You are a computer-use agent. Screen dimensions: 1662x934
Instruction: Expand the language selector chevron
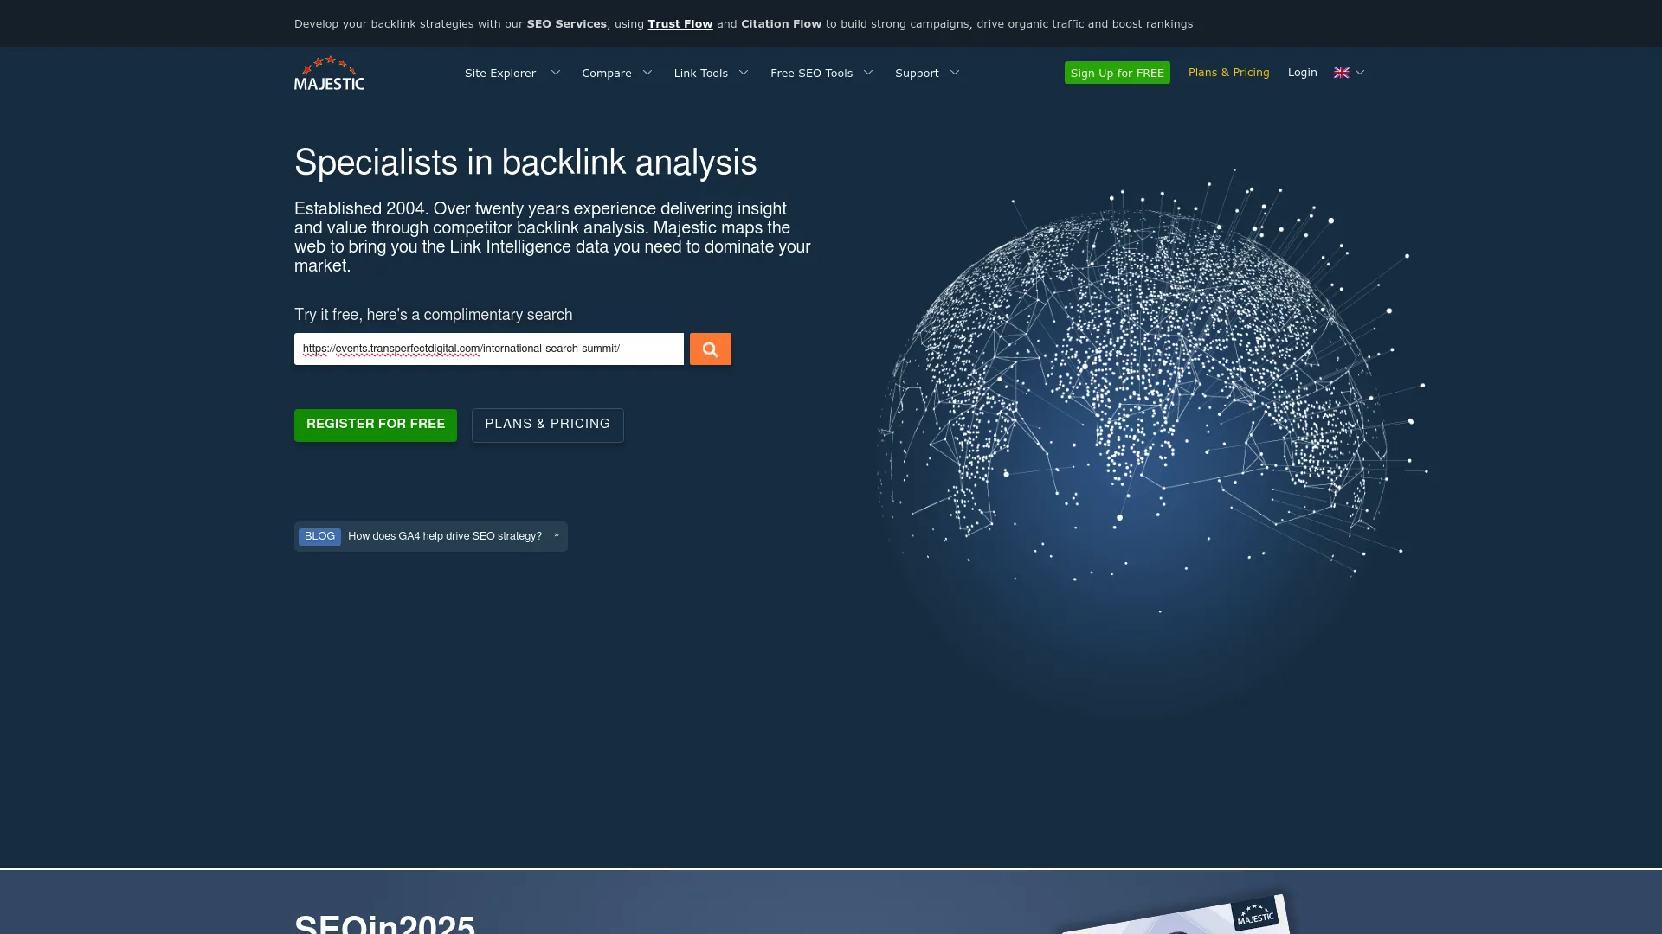coord(1359,73)
